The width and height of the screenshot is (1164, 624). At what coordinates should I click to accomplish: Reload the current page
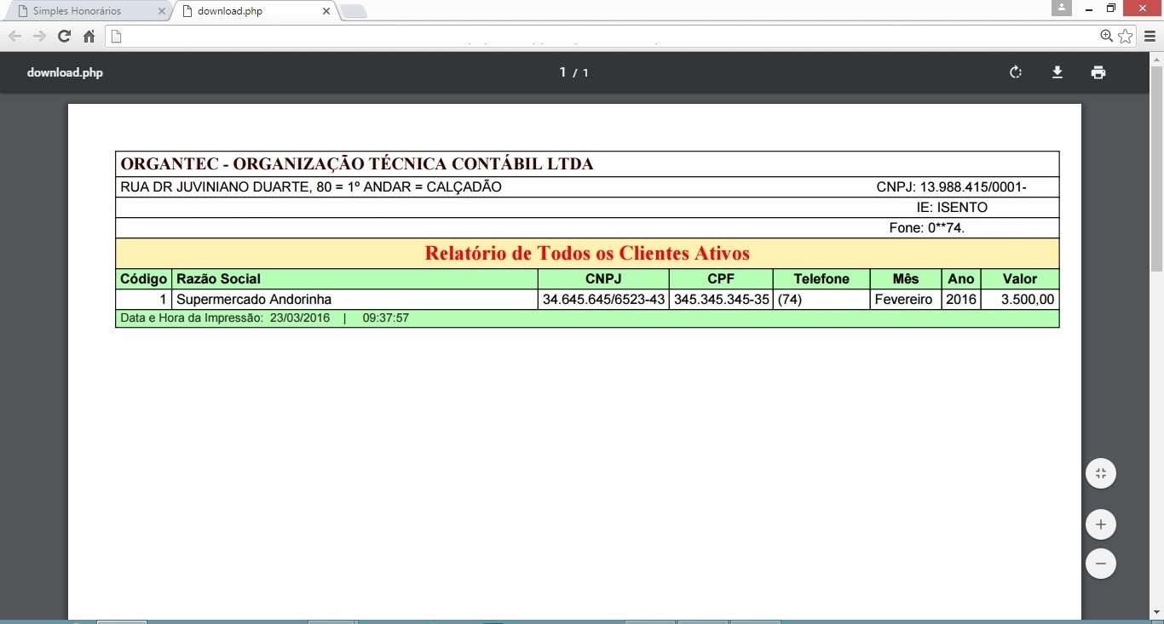pos(64,36)
